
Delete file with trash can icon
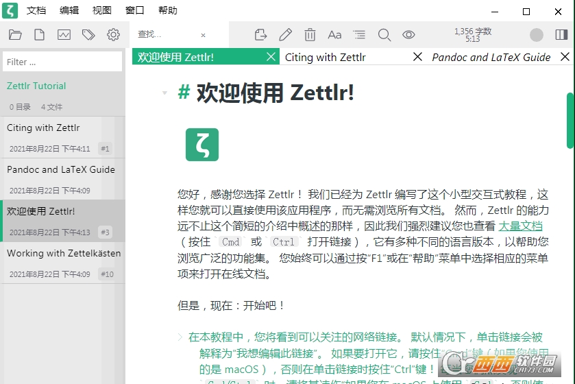[310, 35]
